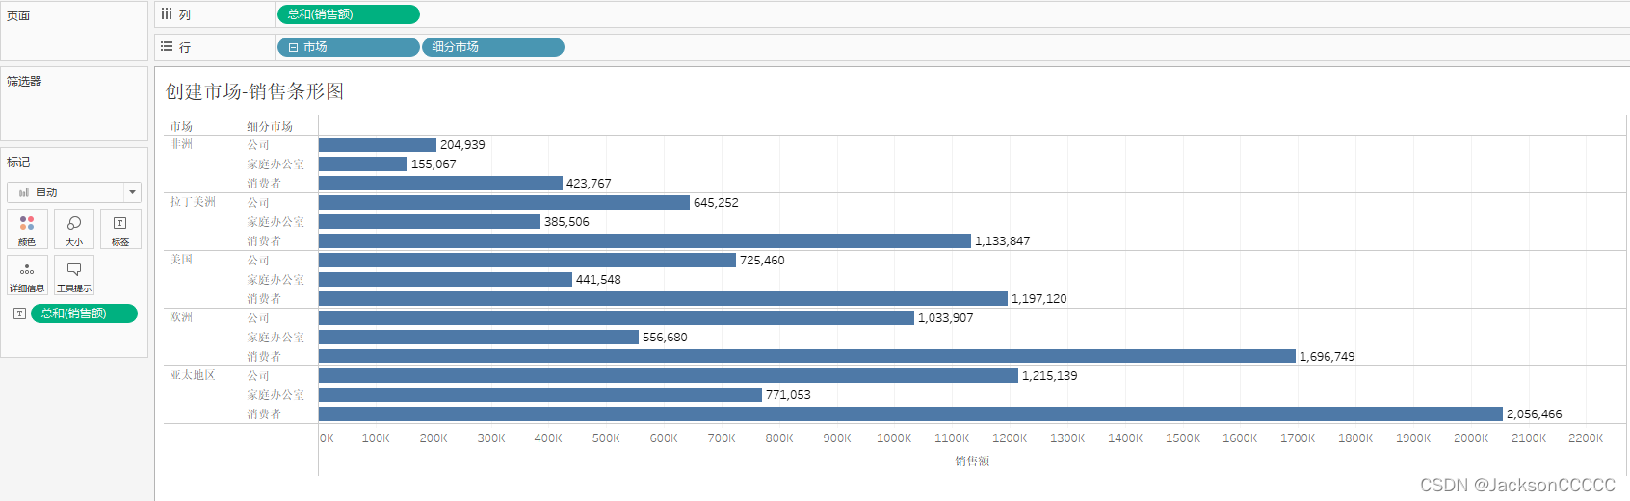
Task: Click the 1500K axis tick label
Action: pyautogui.click(x=1183, y=438)
